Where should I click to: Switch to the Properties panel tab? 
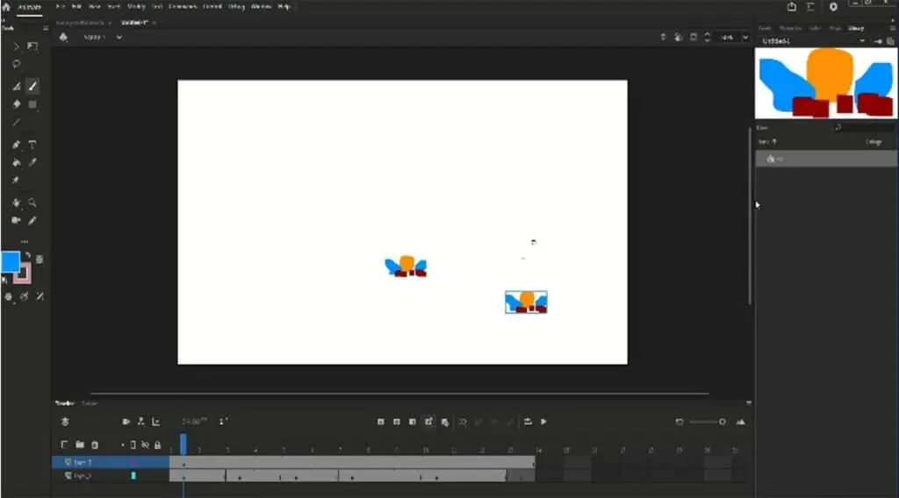point(790,28)
